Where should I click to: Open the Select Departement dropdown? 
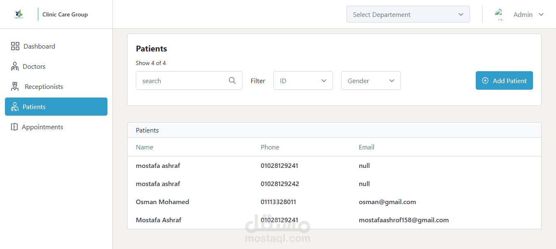408,14
